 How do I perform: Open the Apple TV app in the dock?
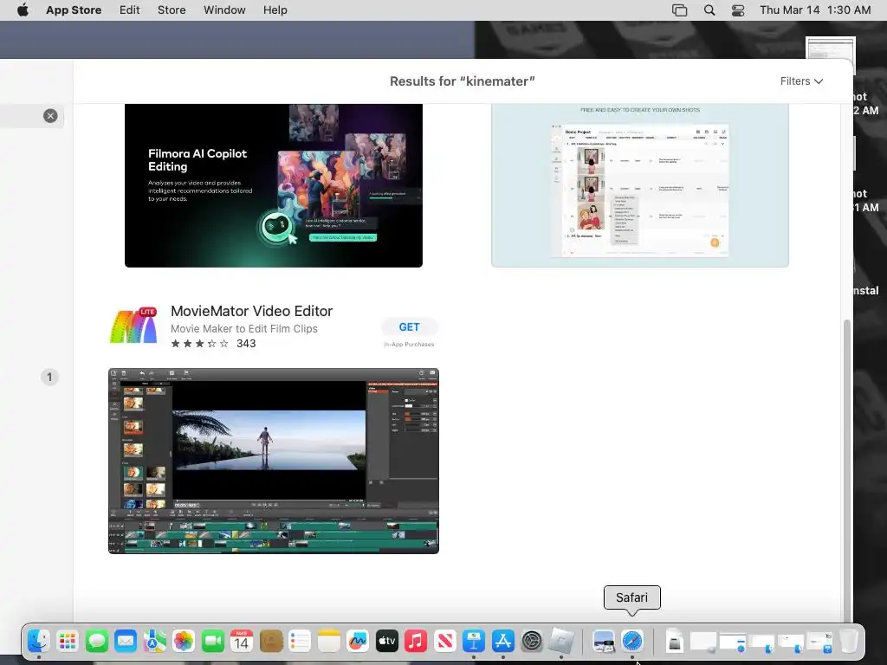click(x=387, y=642)
